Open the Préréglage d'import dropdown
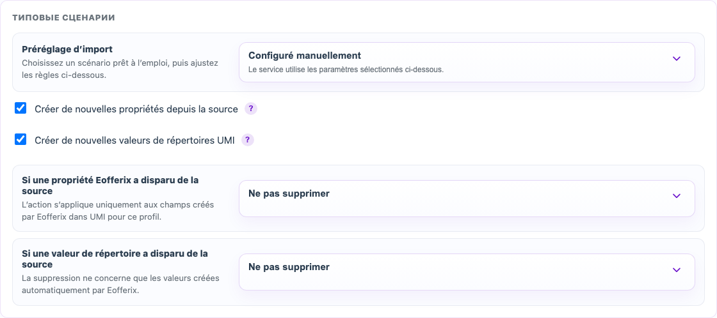 pos(467,63)
